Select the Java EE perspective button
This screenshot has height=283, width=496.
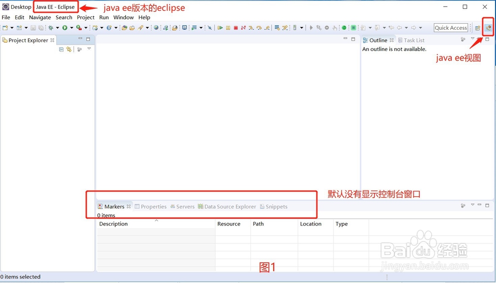pos(489,28)
